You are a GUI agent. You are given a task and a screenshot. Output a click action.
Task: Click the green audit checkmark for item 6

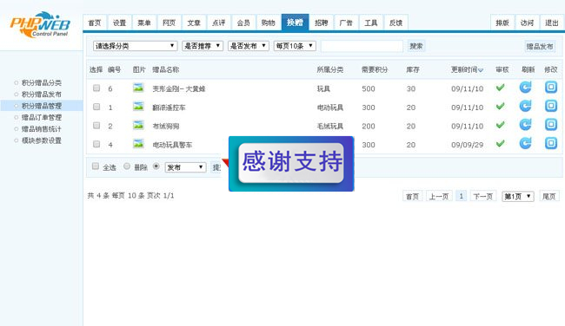click(x=500, y=88)
